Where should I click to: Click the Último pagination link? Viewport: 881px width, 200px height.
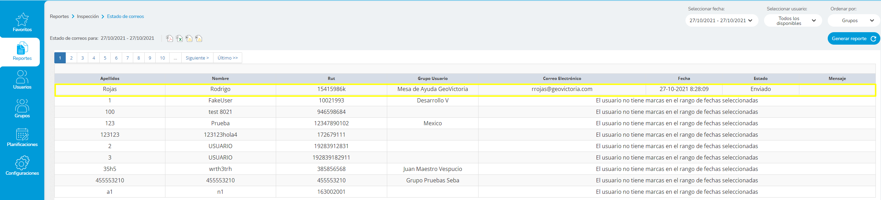point(228,58)
